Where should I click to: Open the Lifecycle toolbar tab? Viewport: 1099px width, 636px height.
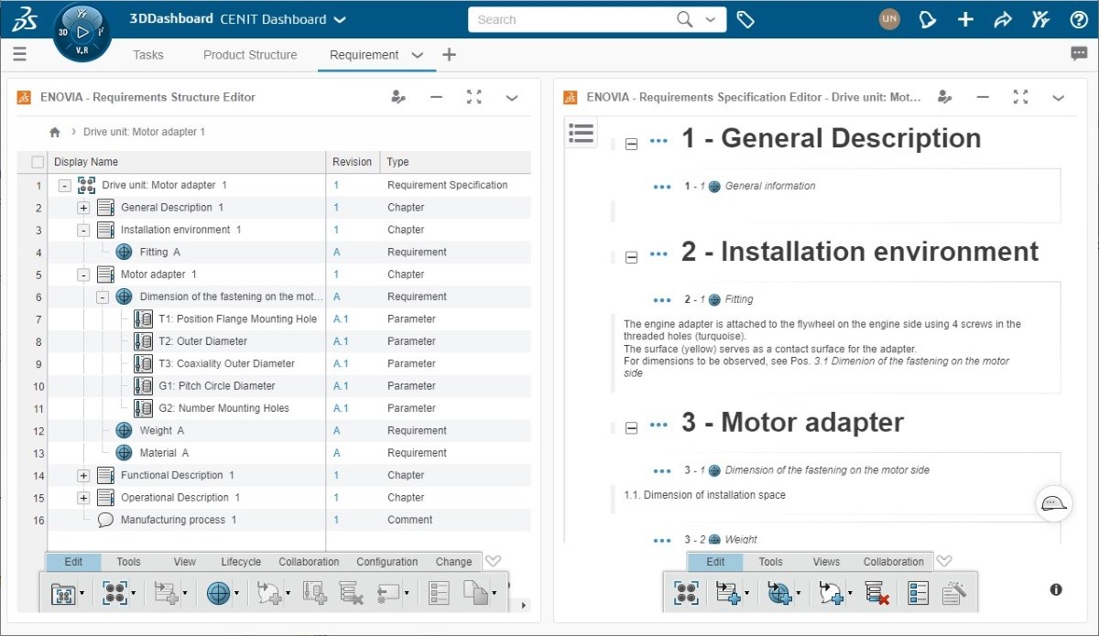click(x=241, y=562)
